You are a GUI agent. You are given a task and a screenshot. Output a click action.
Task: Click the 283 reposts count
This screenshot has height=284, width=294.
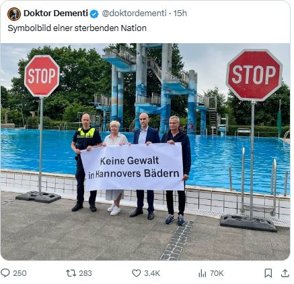(x=85, y=273)
